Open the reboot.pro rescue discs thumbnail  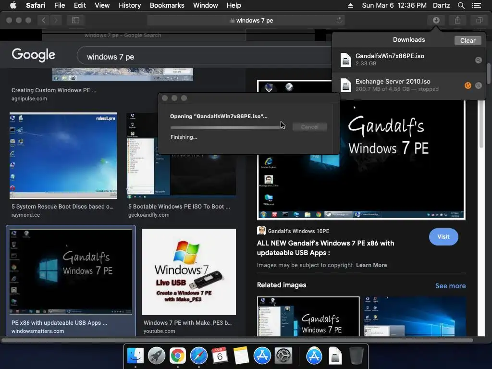[x=63, y=155]
